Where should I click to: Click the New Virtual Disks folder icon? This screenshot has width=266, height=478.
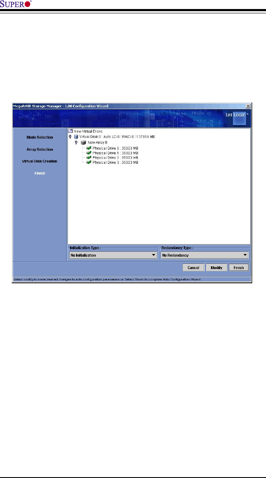click(70, 131)
